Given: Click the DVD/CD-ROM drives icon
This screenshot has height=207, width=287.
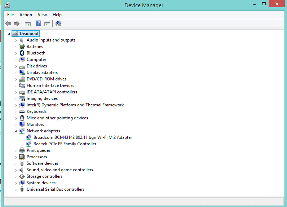Looking at the screenshot, I should click(x=22, y=79).
